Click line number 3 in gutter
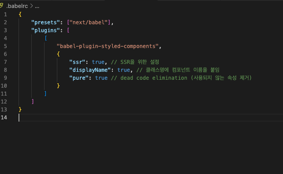 5,30
